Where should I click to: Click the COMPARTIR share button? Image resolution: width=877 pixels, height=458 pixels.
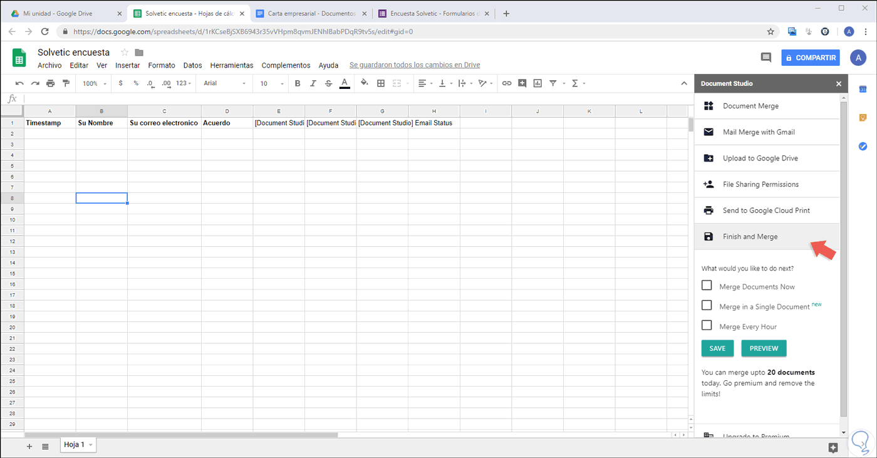(811, 58)
